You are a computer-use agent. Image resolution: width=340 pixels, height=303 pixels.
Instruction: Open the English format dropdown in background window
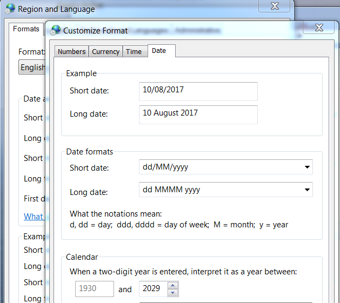[x=32, y=68]
